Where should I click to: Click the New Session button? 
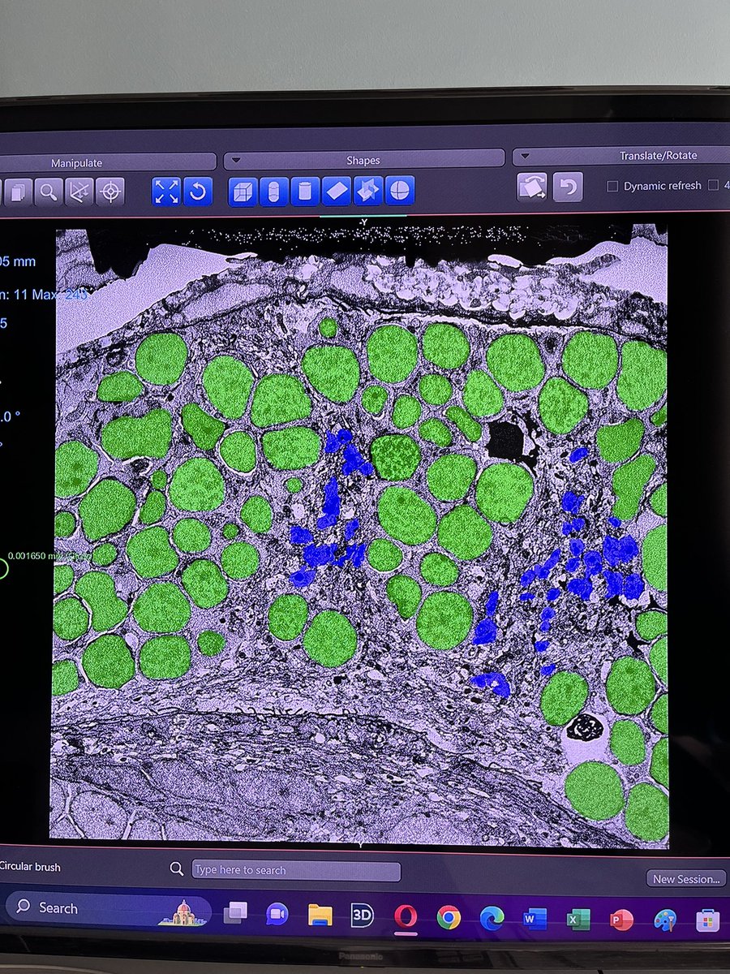(686, 878)
